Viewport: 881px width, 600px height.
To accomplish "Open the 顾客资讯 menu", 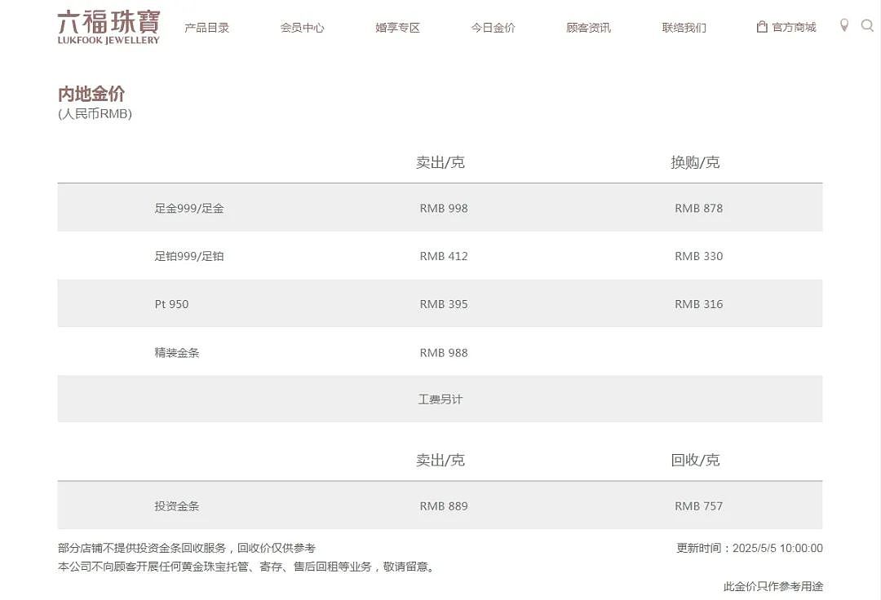I will point(588,28).
